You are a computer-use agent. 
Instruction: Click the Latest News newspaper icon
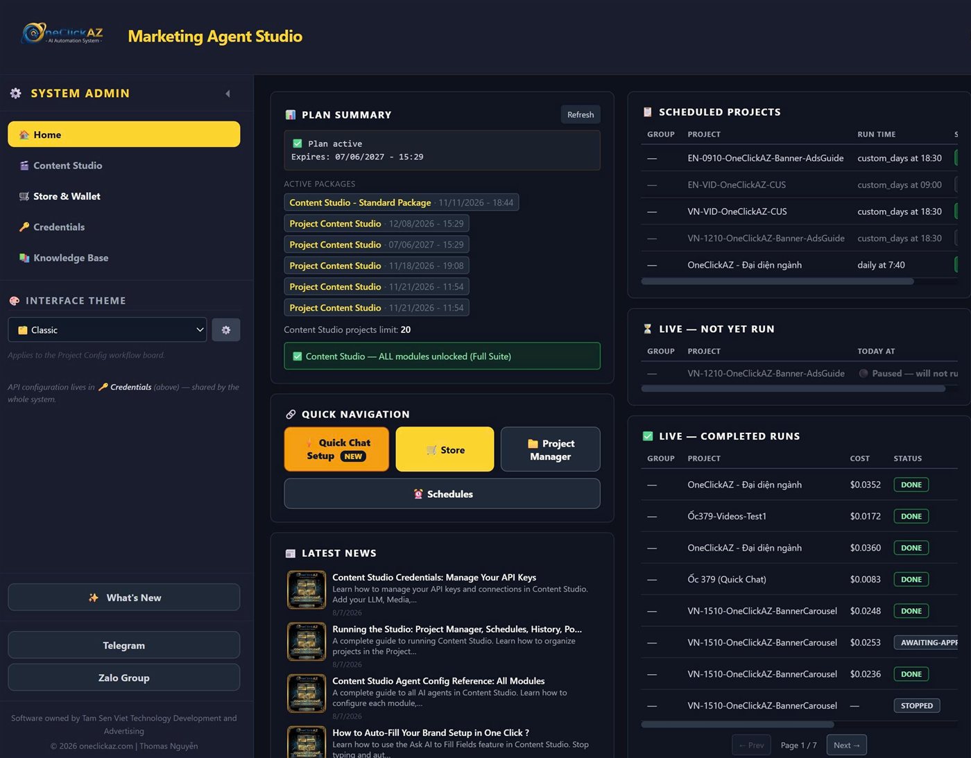291,553
